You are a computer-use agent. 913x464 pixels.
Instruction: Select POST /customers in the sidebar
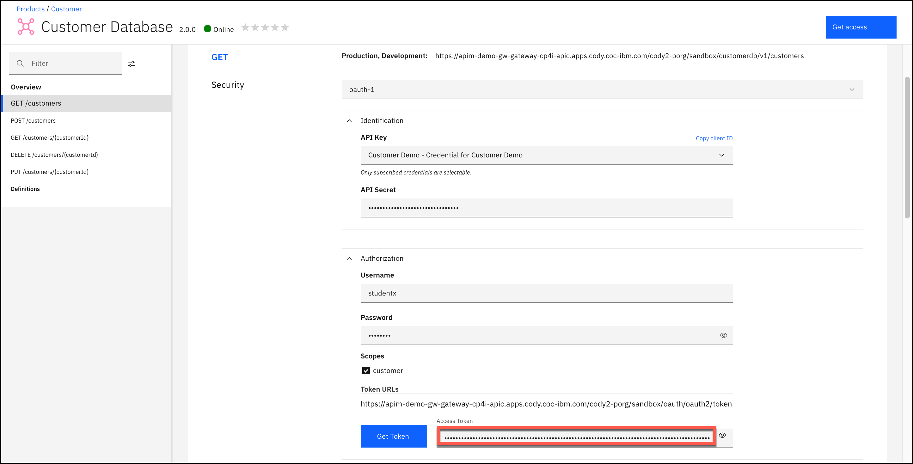click(33, 120)
